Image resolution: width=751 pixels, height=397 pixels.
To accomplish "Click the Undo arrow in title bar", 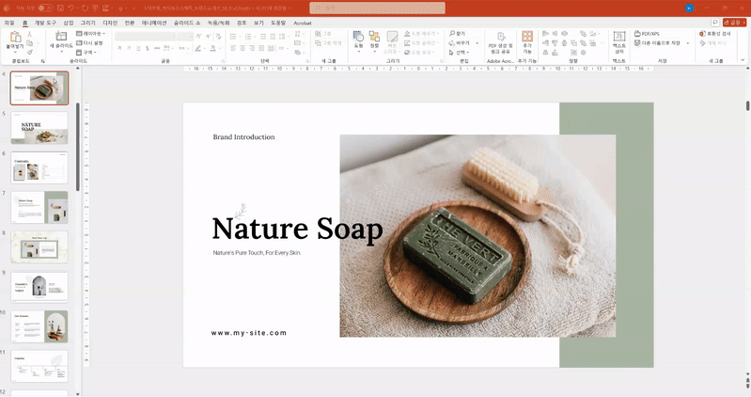I will [x=71, y=8].
